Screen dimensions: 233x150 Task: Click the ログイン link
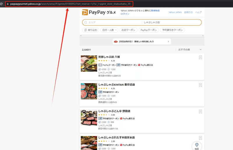click(125, 14)
